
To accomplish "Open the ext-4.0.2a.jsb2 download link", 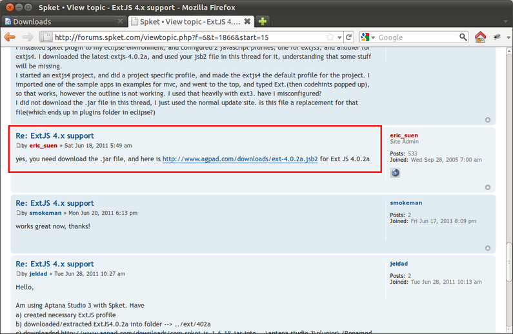I will tap(240, 159).
